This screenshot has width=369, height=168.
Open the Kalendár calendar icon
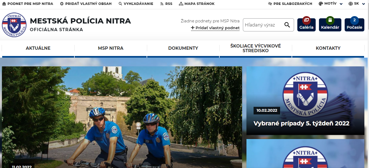click(x=330, y=20)
